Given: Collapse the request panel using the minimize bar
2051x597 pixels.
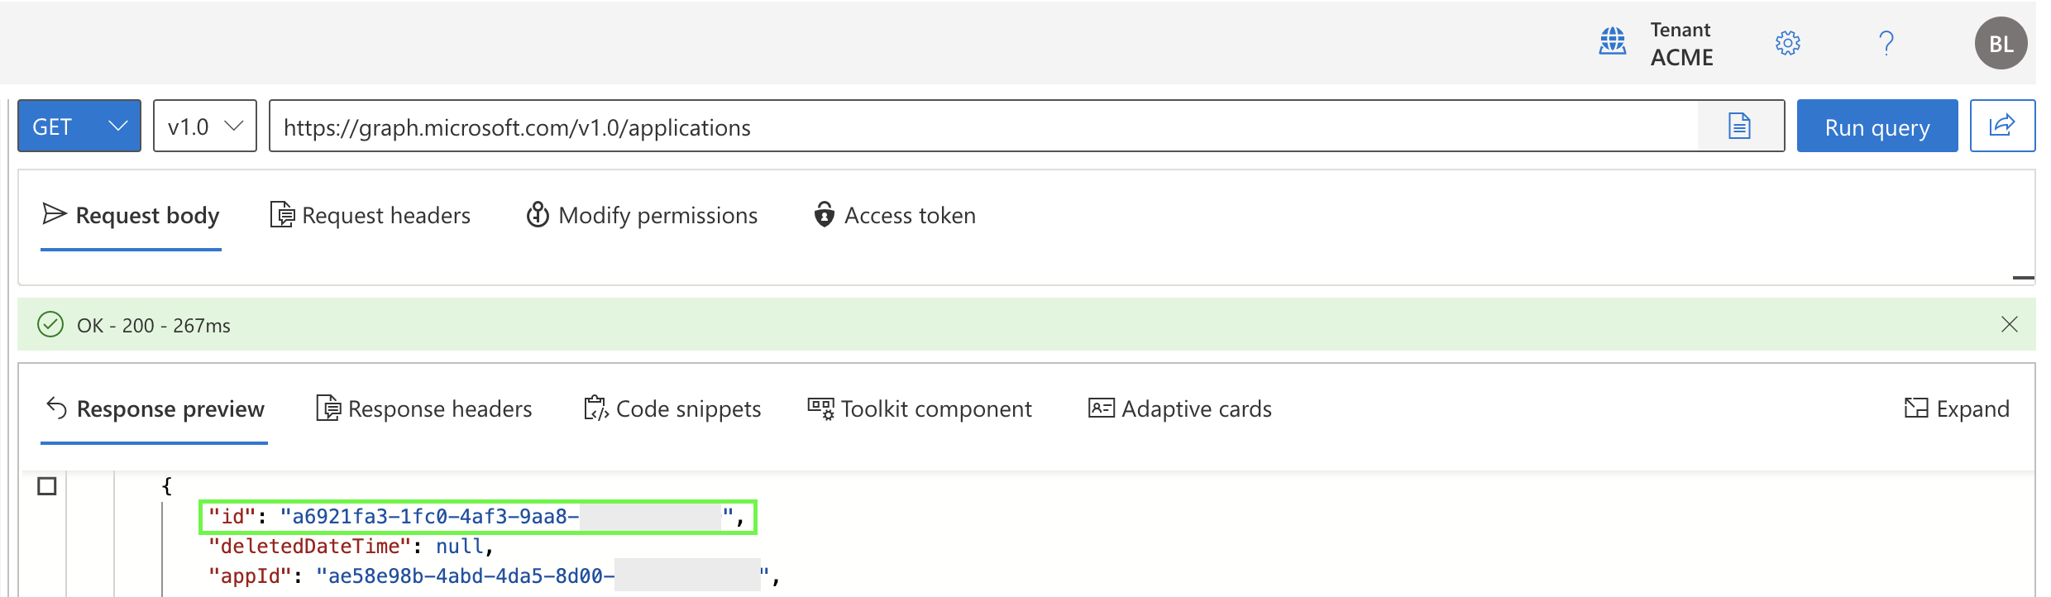Looking at the screenshot, I should 2022,278.
